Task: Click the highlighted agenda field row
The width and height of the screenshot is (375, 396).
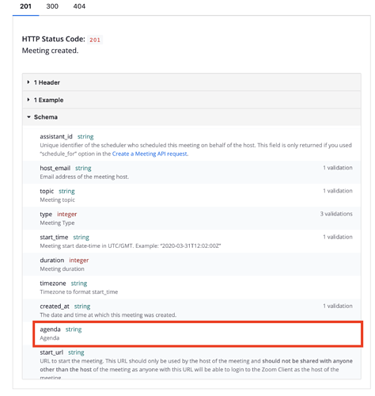Action: 198,333
